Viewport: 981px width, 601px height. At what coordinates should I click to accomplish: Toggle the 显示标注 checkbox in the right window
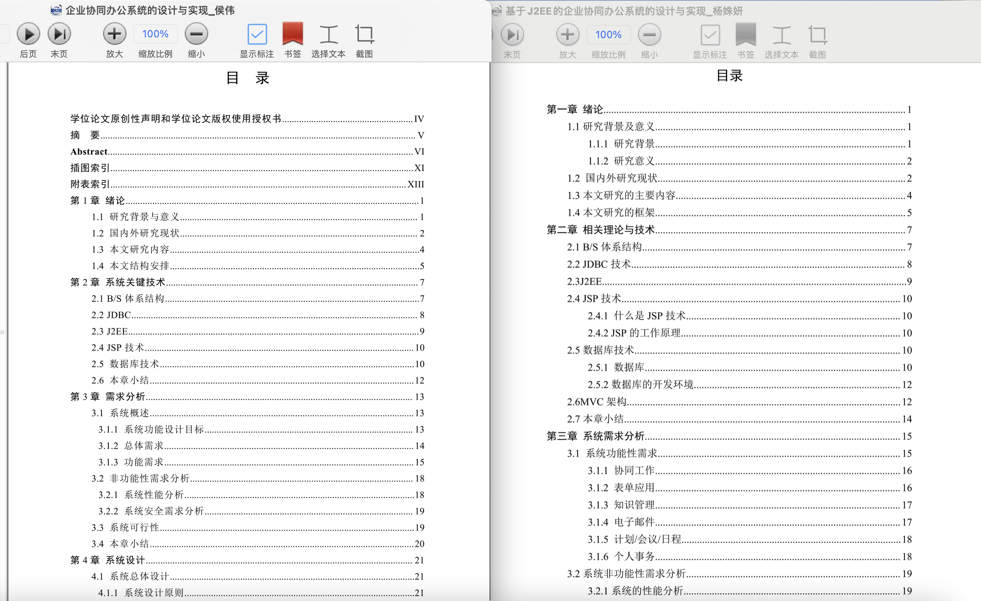[x=710, y=35]
